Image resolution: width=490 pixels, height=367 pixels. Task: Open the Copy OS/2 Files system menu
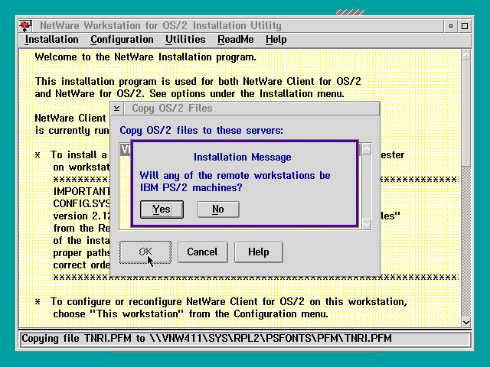(x=117, y=109)
